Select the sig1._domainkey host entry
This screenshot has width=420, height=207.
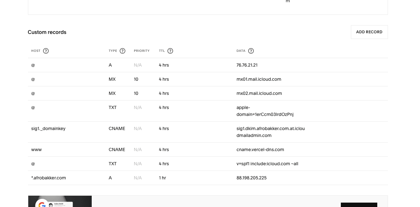[x=48, y=128]
